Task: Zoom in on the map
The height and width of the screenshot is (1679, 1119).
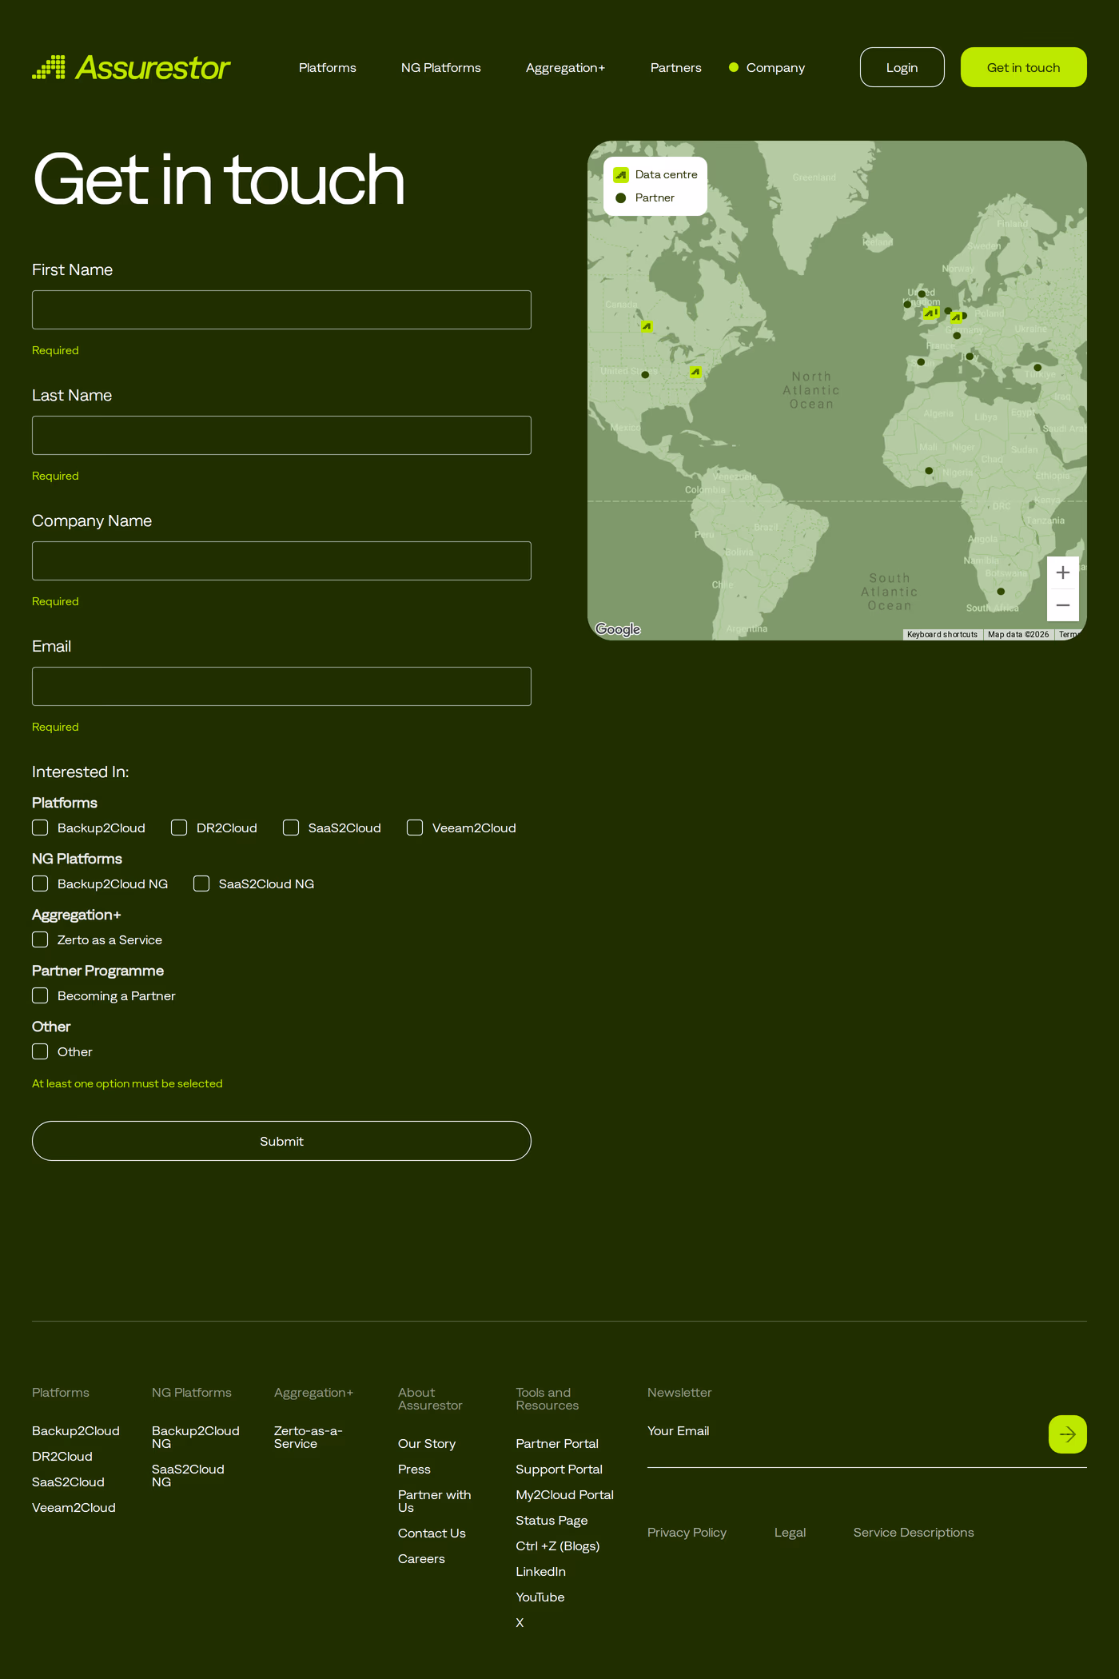Action: pyautogui.click(x=1063, y=572)
